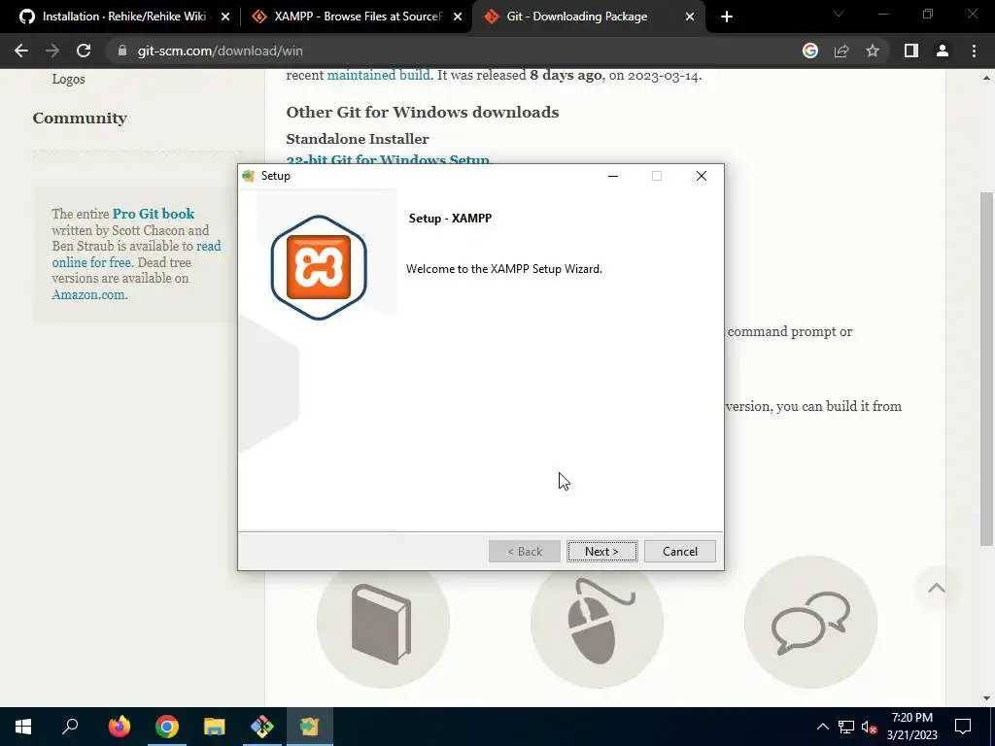Viewport: 995px width, 746px height.
Task: Open the Chrome three-dot menu
Action: coord(974,51)
